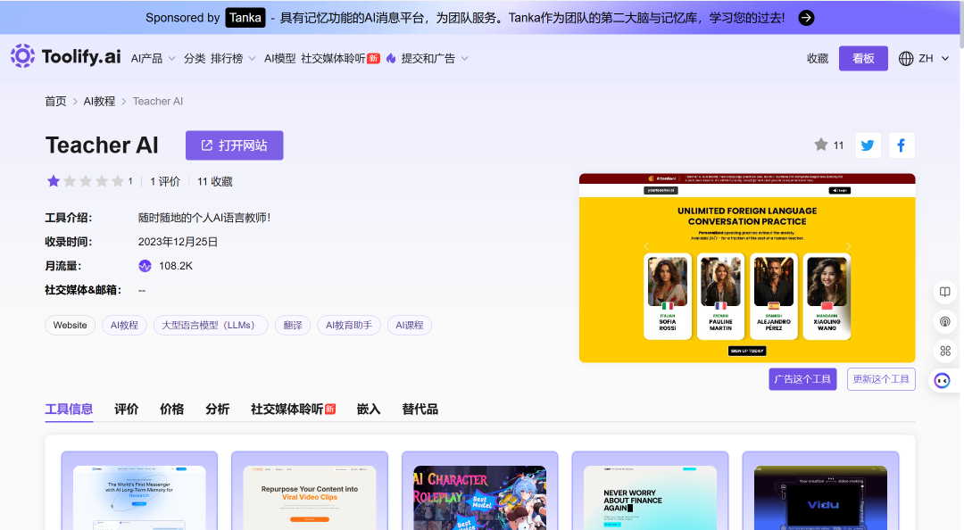Click the page vertical scrollbar
Image resolution: width=964 pixels, height=530 pixels.
coord(960,25)
